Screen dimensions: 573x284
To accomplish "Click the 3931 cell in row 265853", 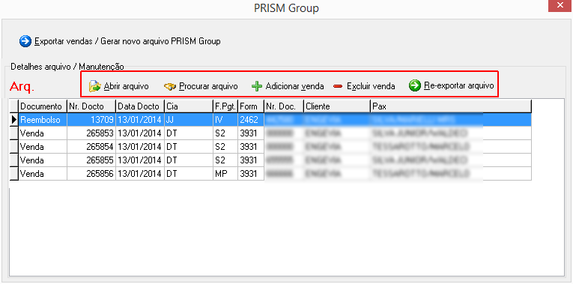I will pos(251,133).
